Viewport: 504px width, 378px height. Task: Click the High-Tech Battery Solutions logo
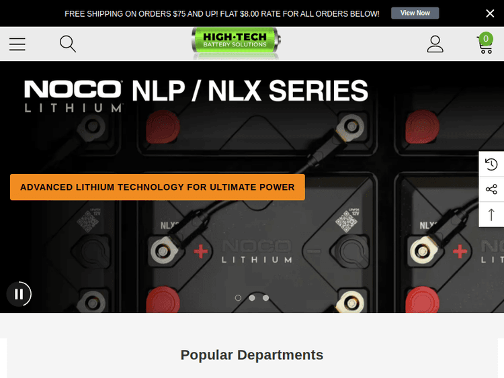[236, 42]
